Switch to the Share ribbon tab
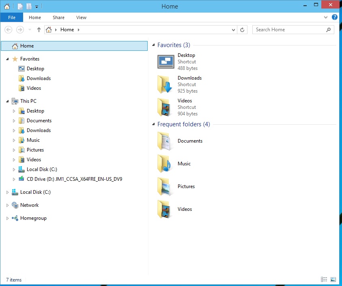The width and height of the screenshot is (342, 286). coord(58,17)
